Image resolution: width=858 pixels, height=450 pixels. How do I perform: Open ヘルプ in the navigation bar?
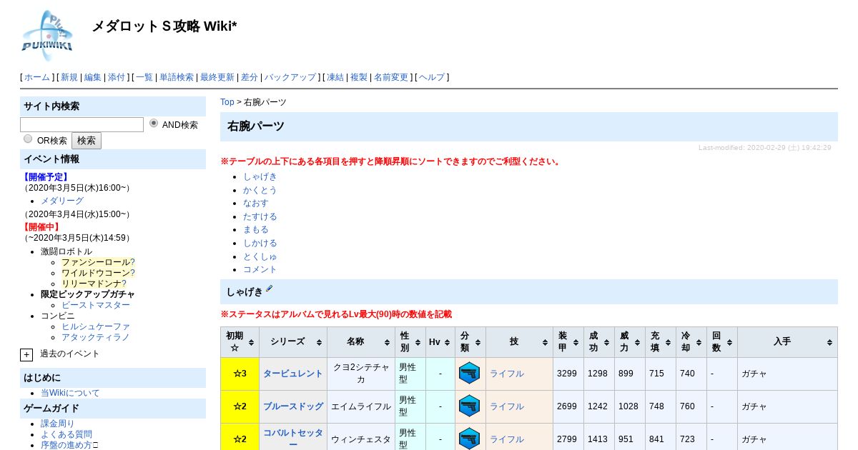(432, 77)
